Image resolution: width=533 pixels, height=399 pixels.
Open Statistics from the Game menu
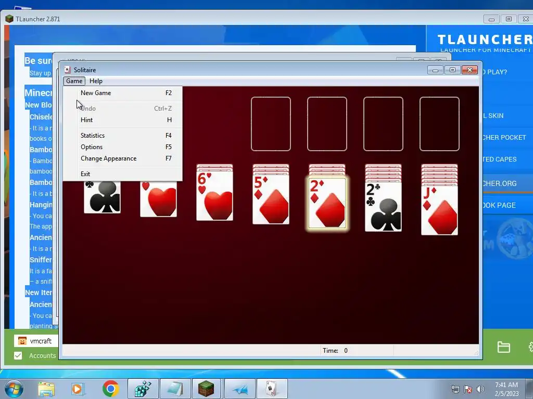coord(123,136)
